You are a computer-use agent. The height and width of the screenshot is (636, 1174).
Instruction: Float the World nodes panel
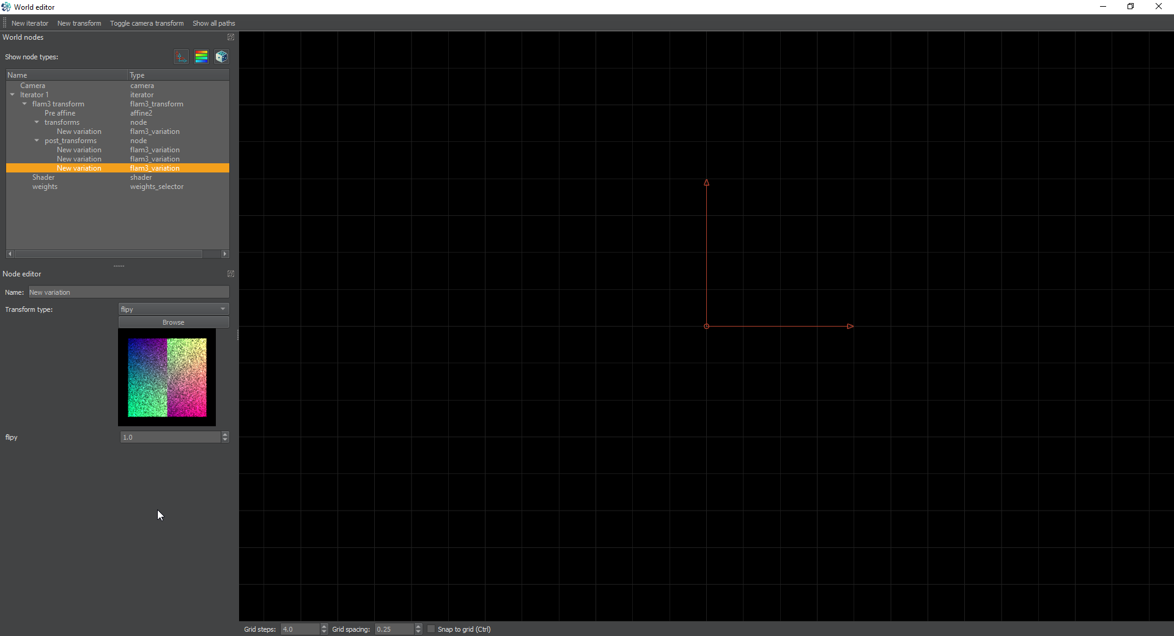[x=231, y=37]
